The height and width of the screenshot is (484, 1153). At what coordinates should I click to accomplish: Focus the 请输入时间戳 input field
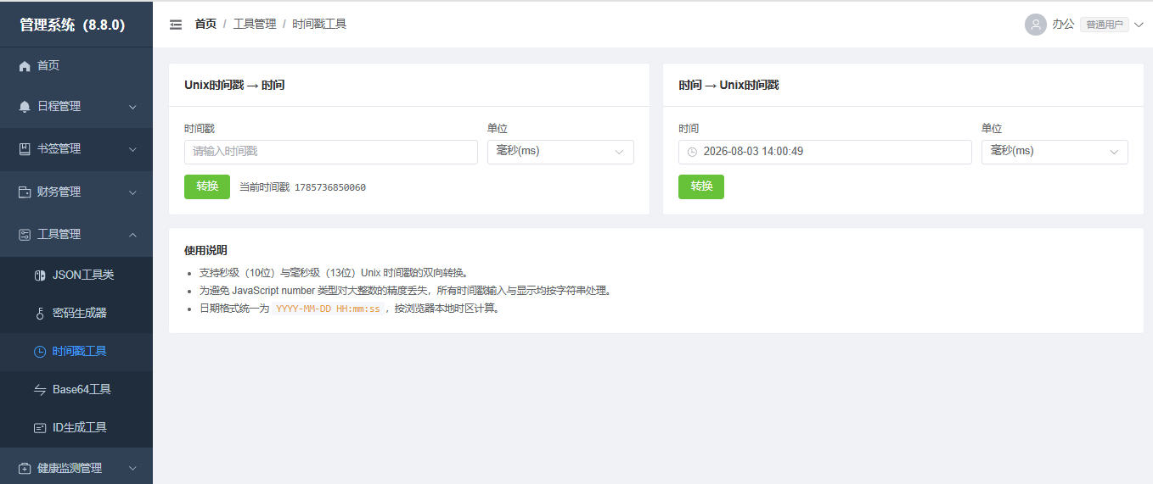(331, 152)
